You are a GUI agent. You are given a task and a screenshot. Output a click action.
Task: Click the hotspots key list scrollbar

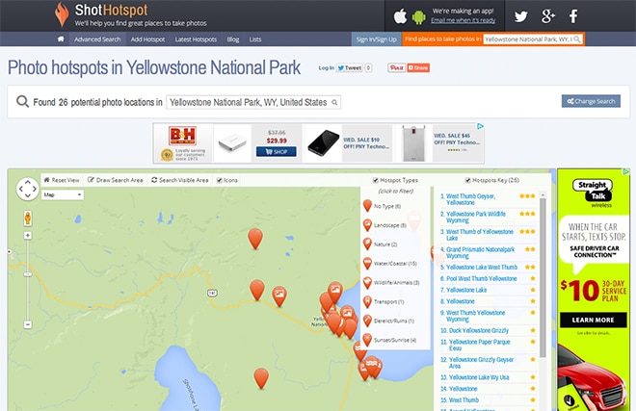click(x=543, y=277)
